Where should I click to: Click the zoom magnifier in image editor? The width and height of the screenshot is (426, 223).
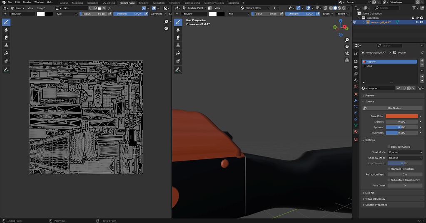(166, 22)
